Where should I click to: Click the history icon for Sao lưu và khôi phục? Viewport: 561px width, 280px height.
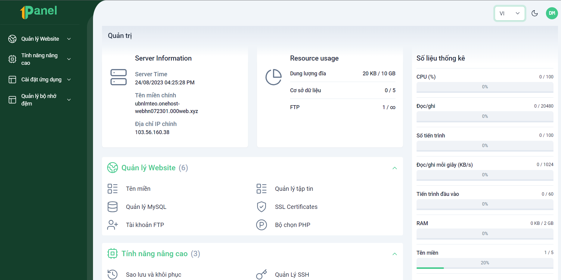tap(113, 275)
